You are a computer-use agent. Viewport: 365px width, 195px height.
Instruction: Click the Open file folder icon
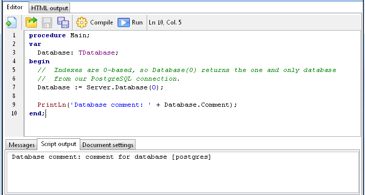[x=31, y=22]
